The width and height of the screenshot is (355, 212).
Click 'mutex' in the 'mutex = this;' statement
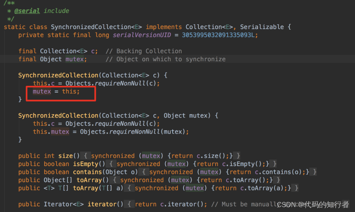42,91
